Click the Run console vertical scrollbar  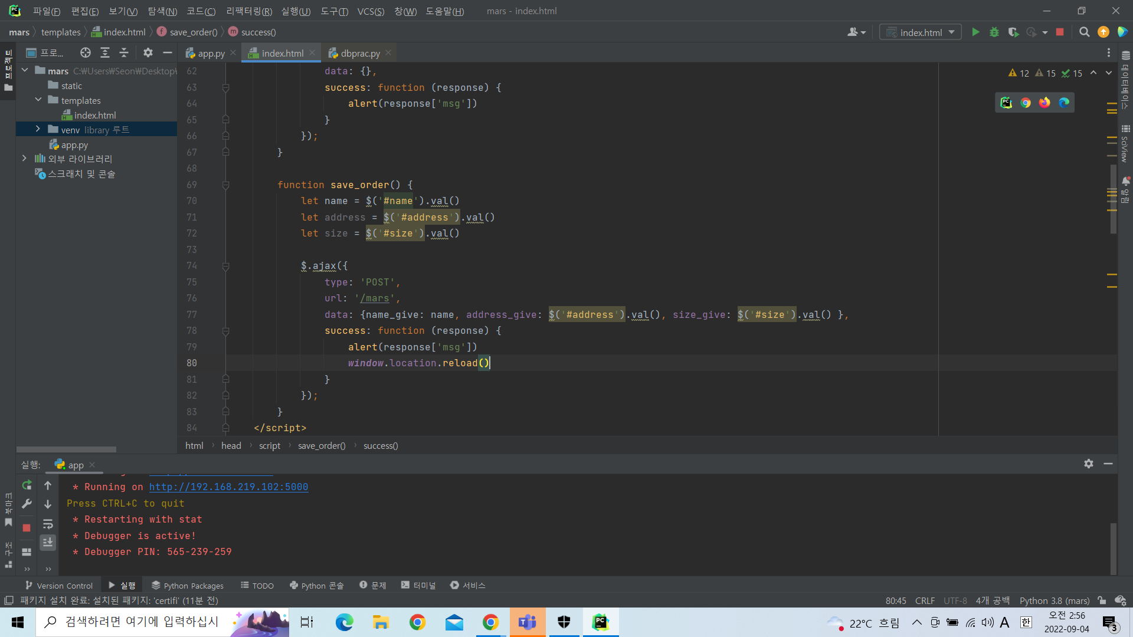click(x=1114, y=549)
